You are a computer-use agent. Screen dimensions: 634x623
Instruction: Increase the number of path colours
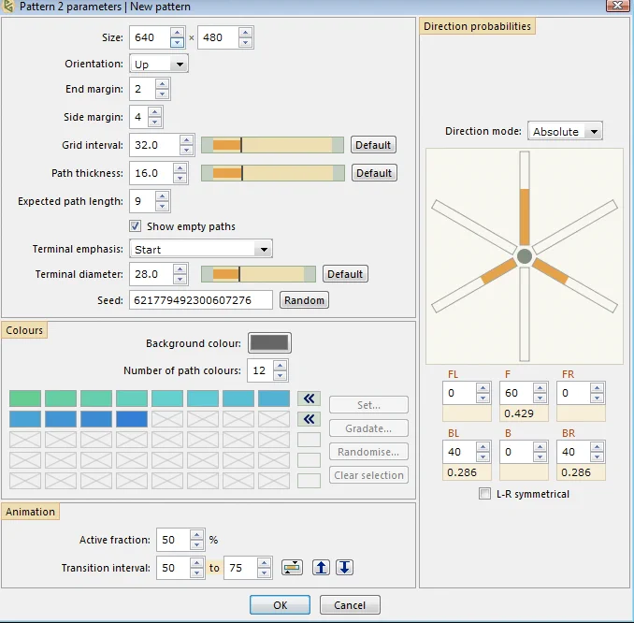280,366
